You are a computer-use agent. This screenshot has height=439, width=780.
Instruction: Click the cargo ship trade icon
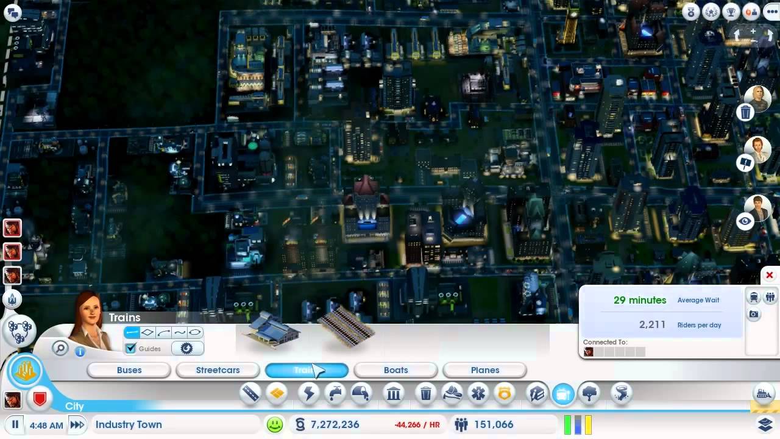[764, 393]
